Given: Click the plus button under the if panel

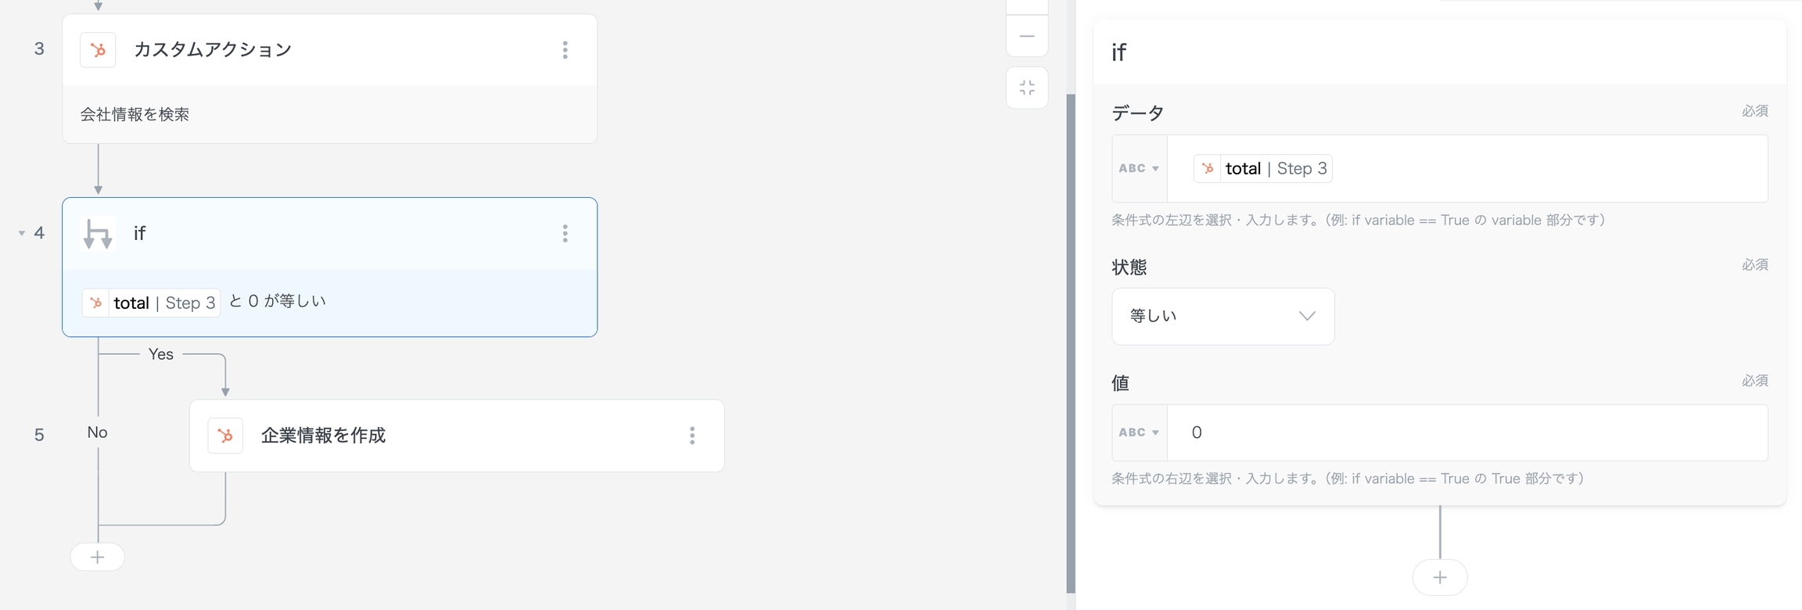Looking at the screenshot, I should tap(1439, 577).
